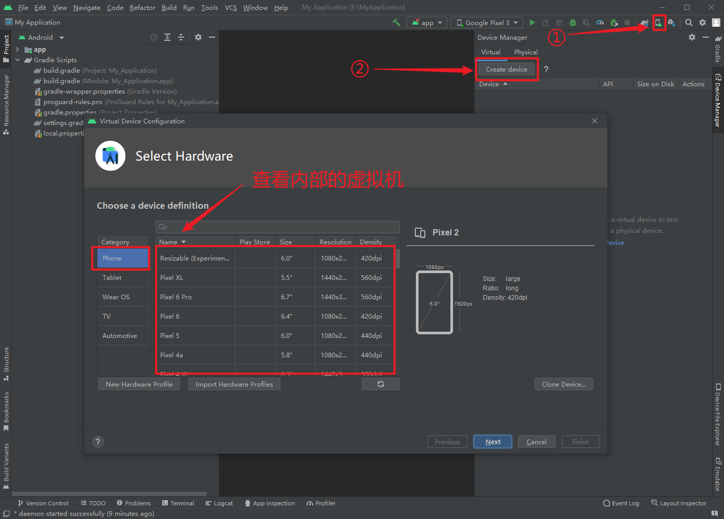This screenshot has height=519, width=724.
Task: Click the help question mark beside Create device
Action: click(546, 69)
